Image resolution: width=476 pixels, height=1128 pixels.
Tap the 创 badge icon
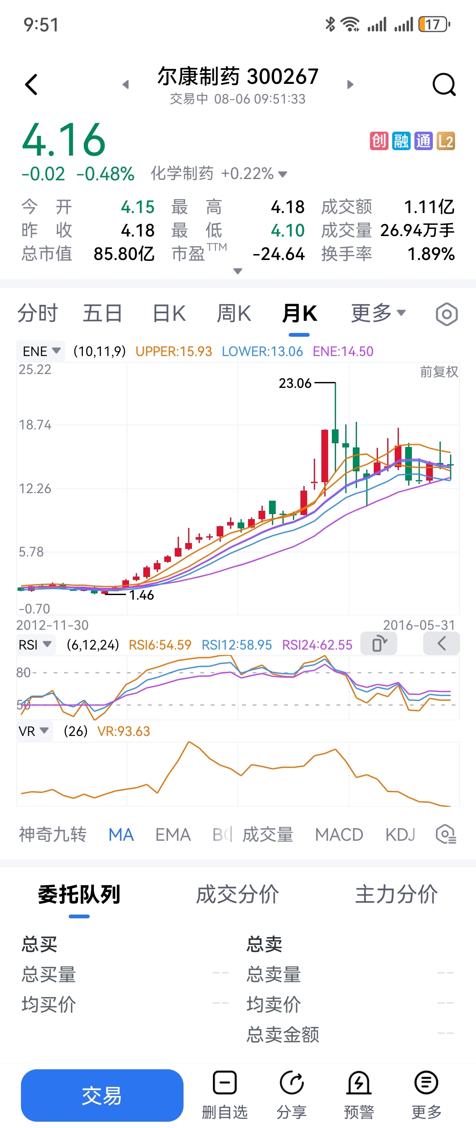(x=379, y=141)
